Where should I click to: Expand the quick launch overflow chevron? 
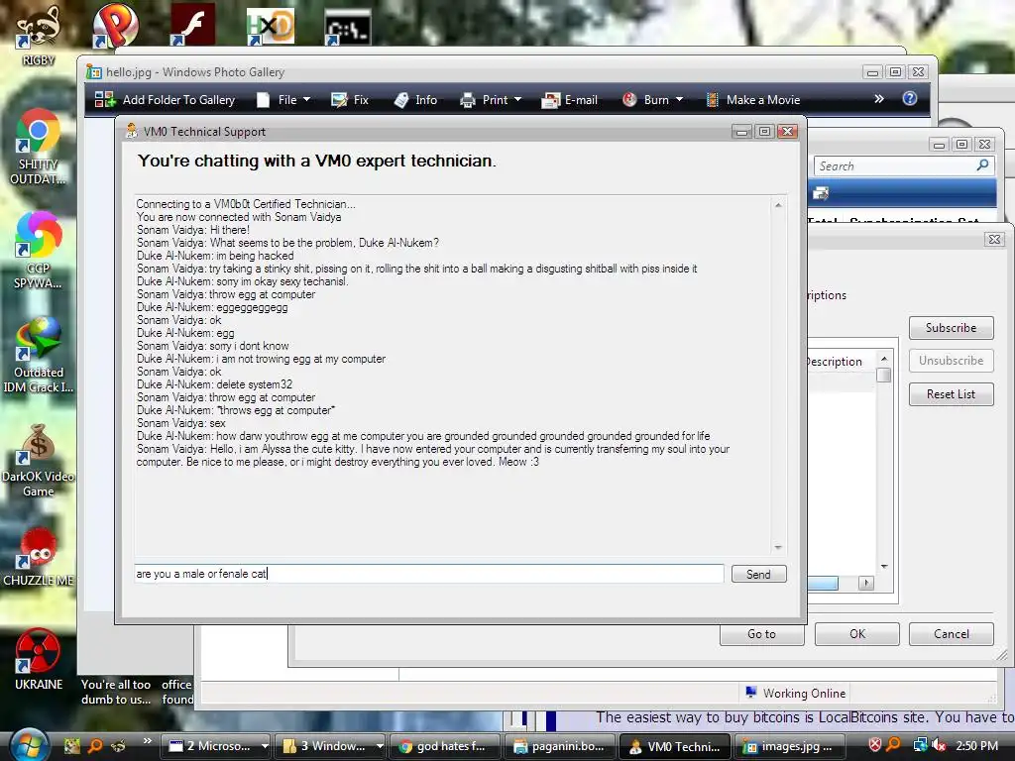point(147,741)
